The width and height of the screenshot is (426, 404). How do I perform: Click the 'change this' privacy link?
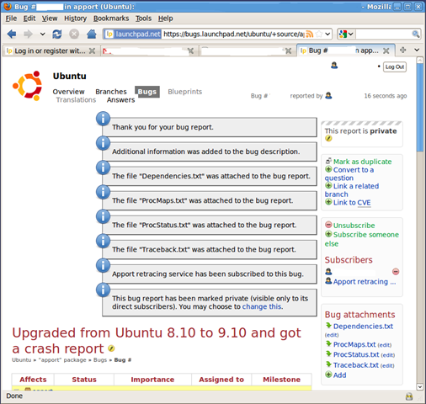pos(262,306)
